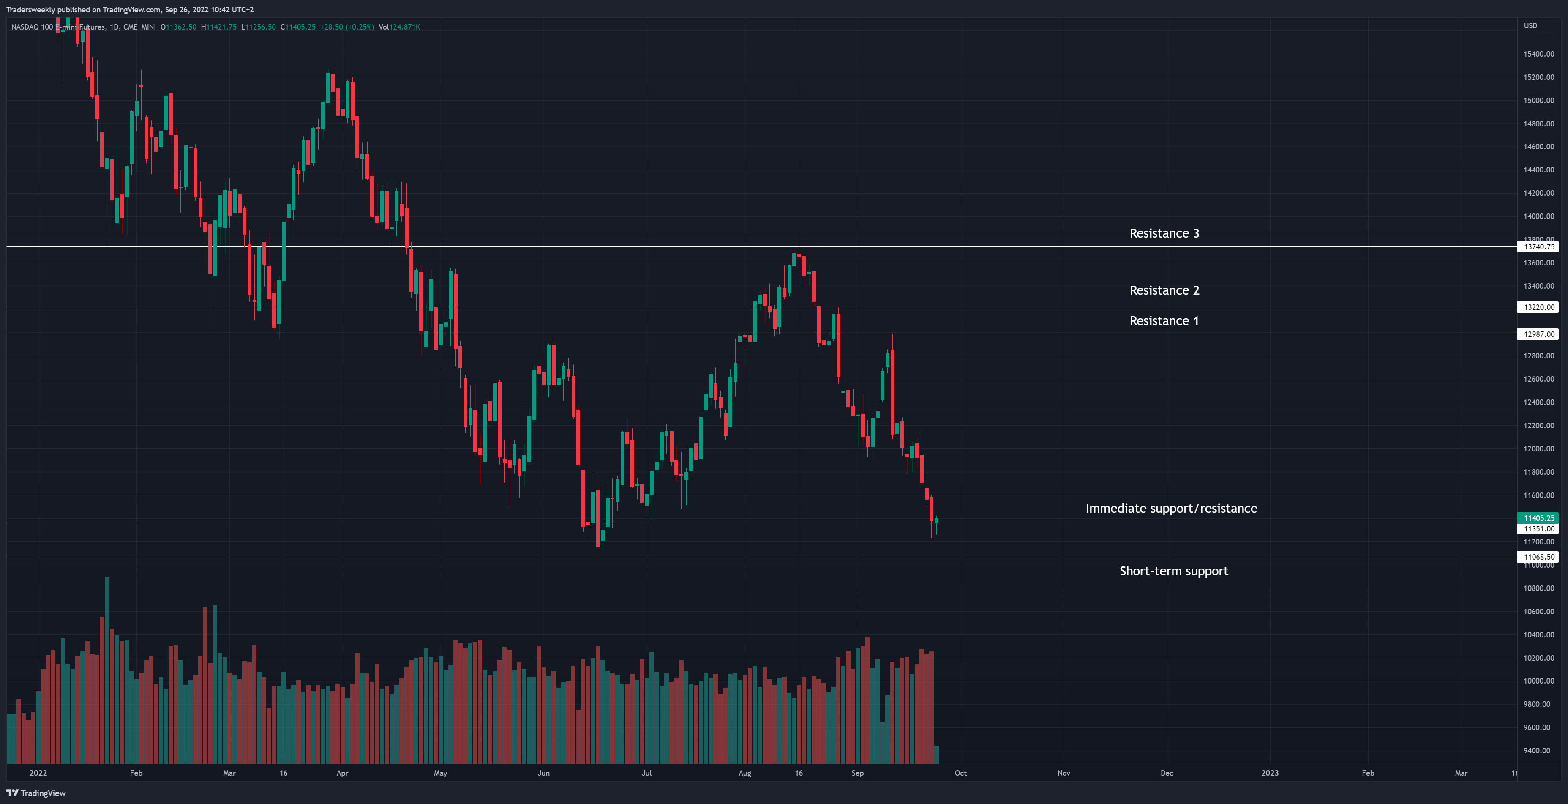
Task: Click the Tradersweekly published header text
Action: [130, 9]
